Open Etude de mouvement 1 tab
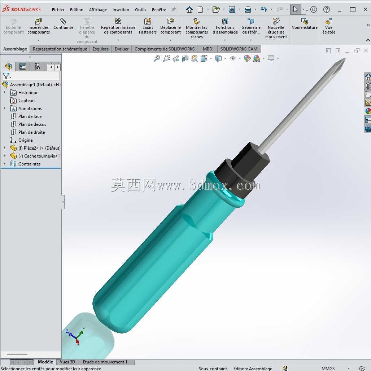 [x=105, y=362]
